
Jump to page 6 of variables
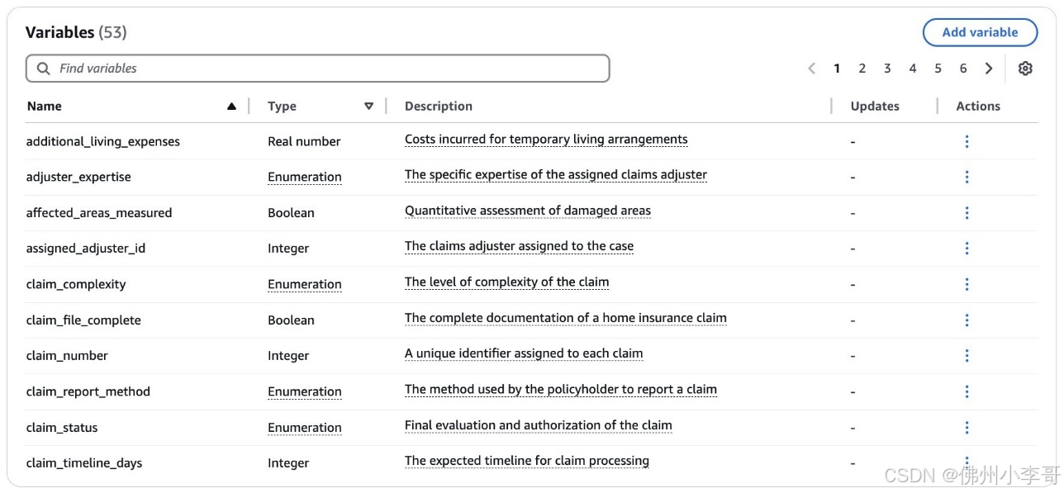point(963,69)
